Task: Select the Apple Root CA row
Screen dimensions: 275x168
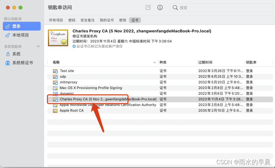Action: 160,110
